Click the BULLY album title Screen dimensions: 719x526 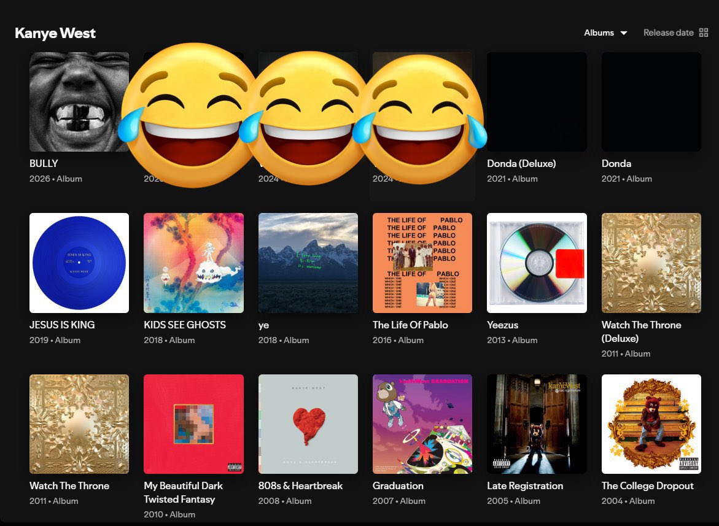(44, 164)
